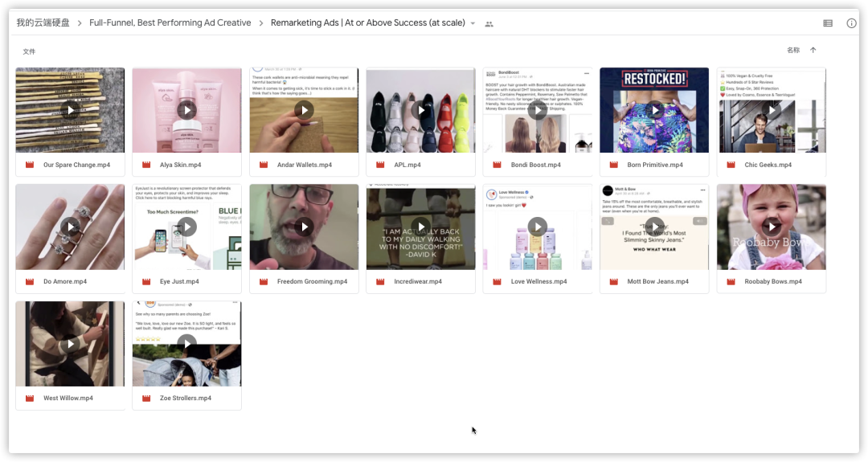Play the Chic Geeks video thumbnail

click(x=772, y=110)
